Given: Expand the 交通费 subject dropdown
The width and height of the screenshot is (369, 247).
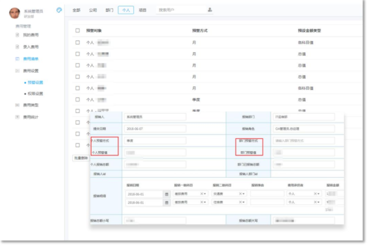Looking at the screenshot, I should pyautogui.click(x=243, y=194).
